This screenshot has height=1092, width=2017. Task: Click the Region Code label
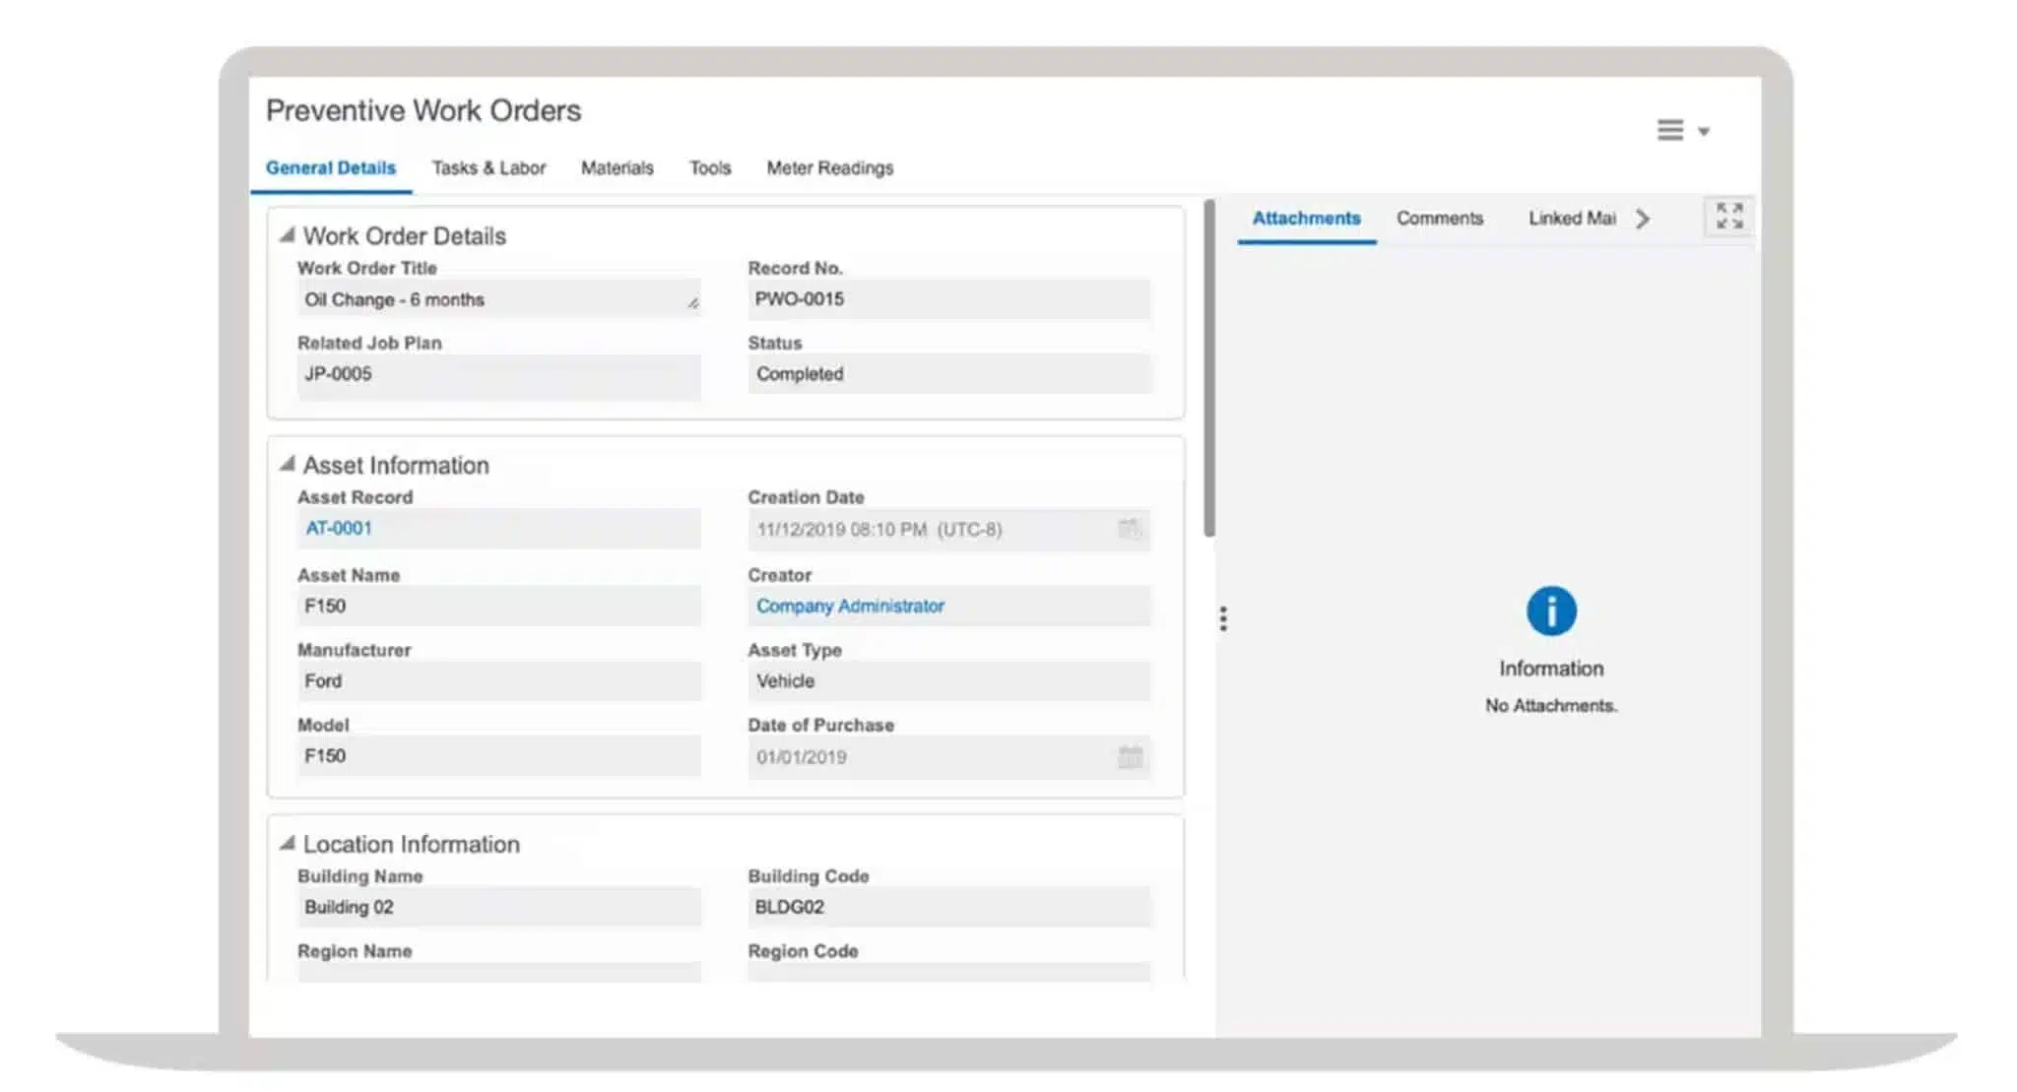803,951
